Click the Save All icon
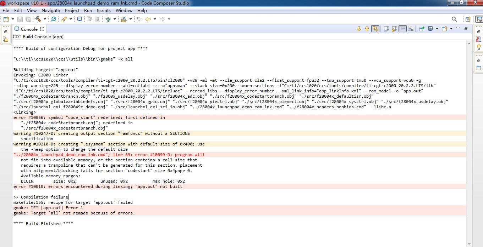This screenshot has height=247, width=483. pos(28,19)
